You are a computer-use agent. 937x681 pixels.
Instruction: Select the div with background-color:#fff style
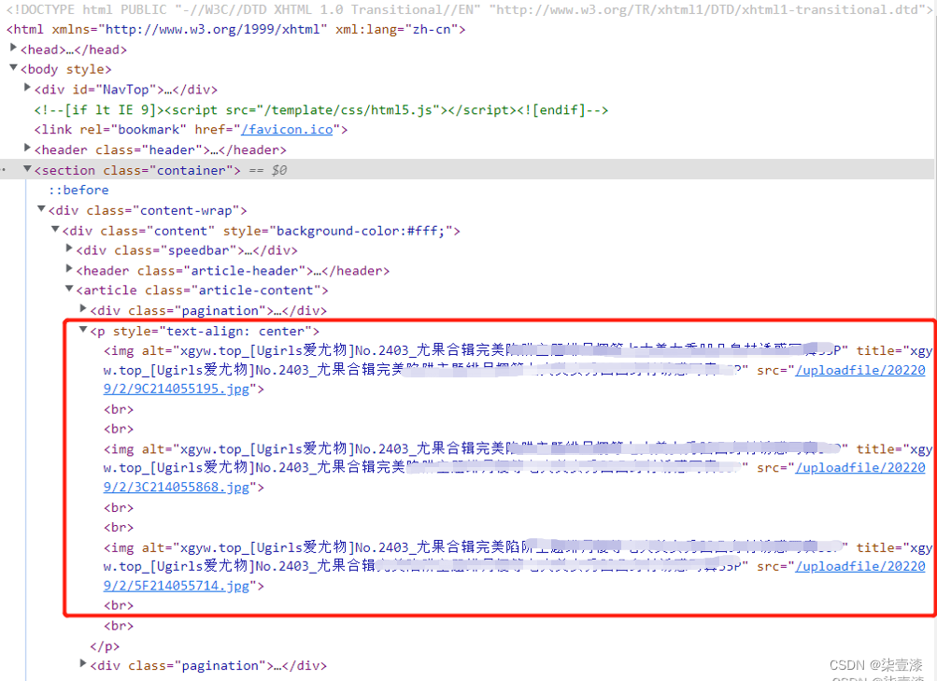click(x=262, y=231)
